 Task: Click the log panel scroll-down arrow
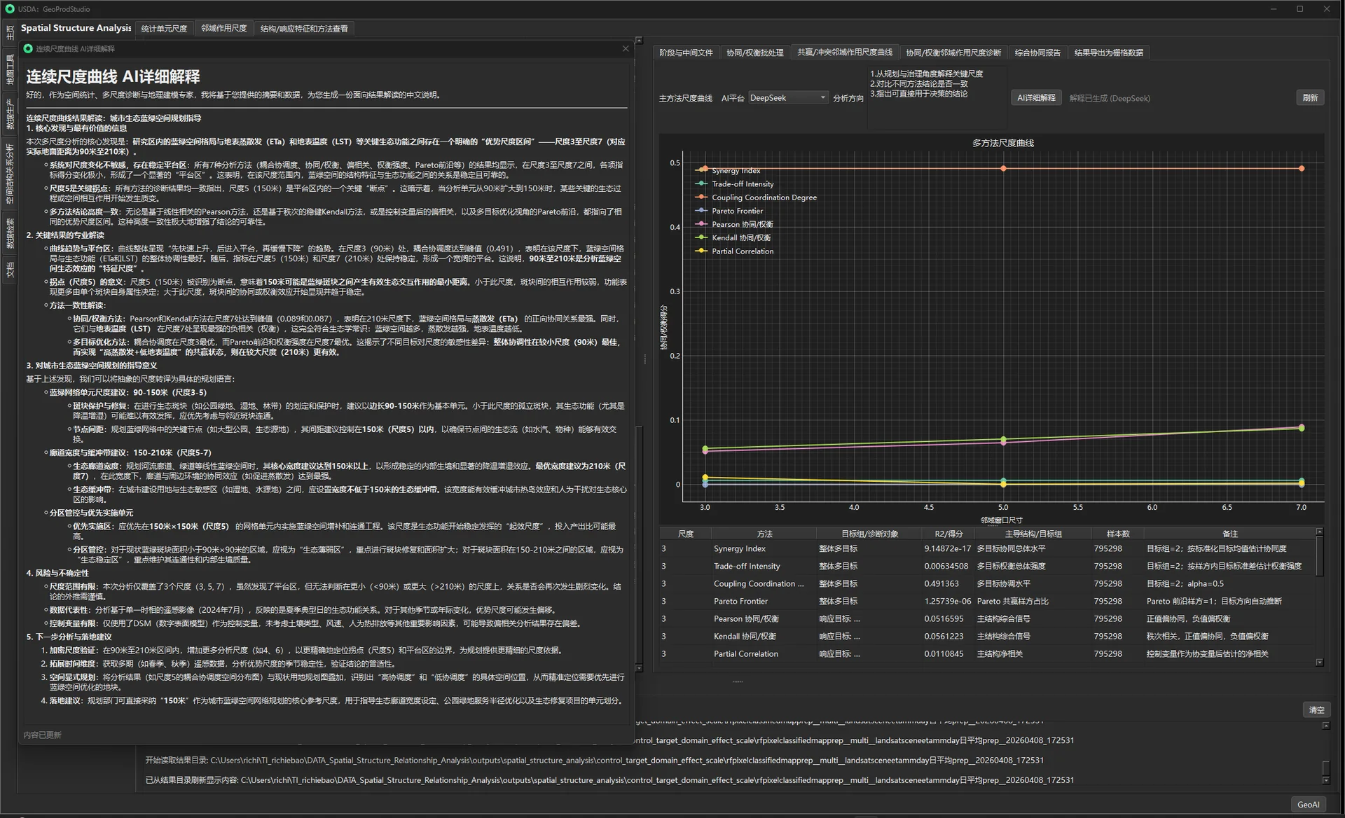(1325, 780)
